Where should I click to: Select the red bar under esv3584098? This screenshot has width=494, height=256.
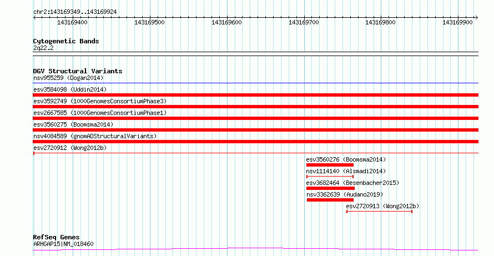pyautogui.click(x=256, y=95)
